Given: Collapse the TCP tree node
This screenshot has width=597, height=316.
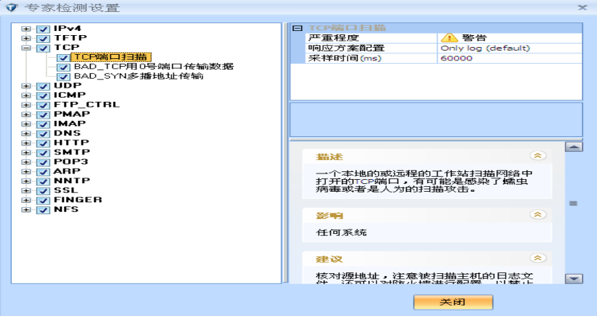Looking at the screenshot, I should [26, 48].
